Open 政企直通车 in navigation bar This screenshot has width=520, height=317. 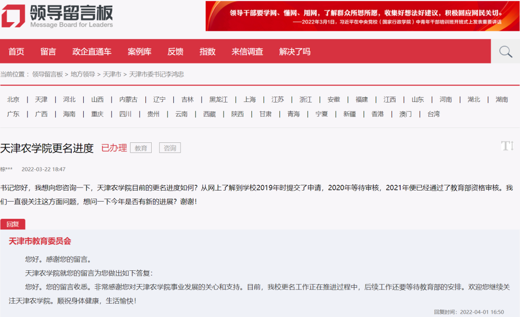coord(92,51)
